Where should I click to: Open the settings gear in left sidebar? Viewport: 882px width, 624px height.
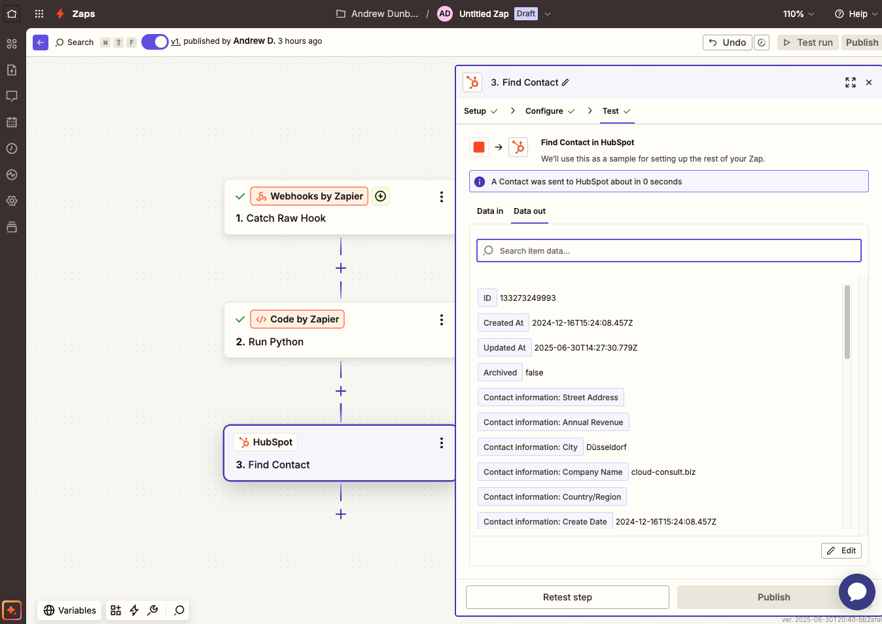click(x=12, y=201)
